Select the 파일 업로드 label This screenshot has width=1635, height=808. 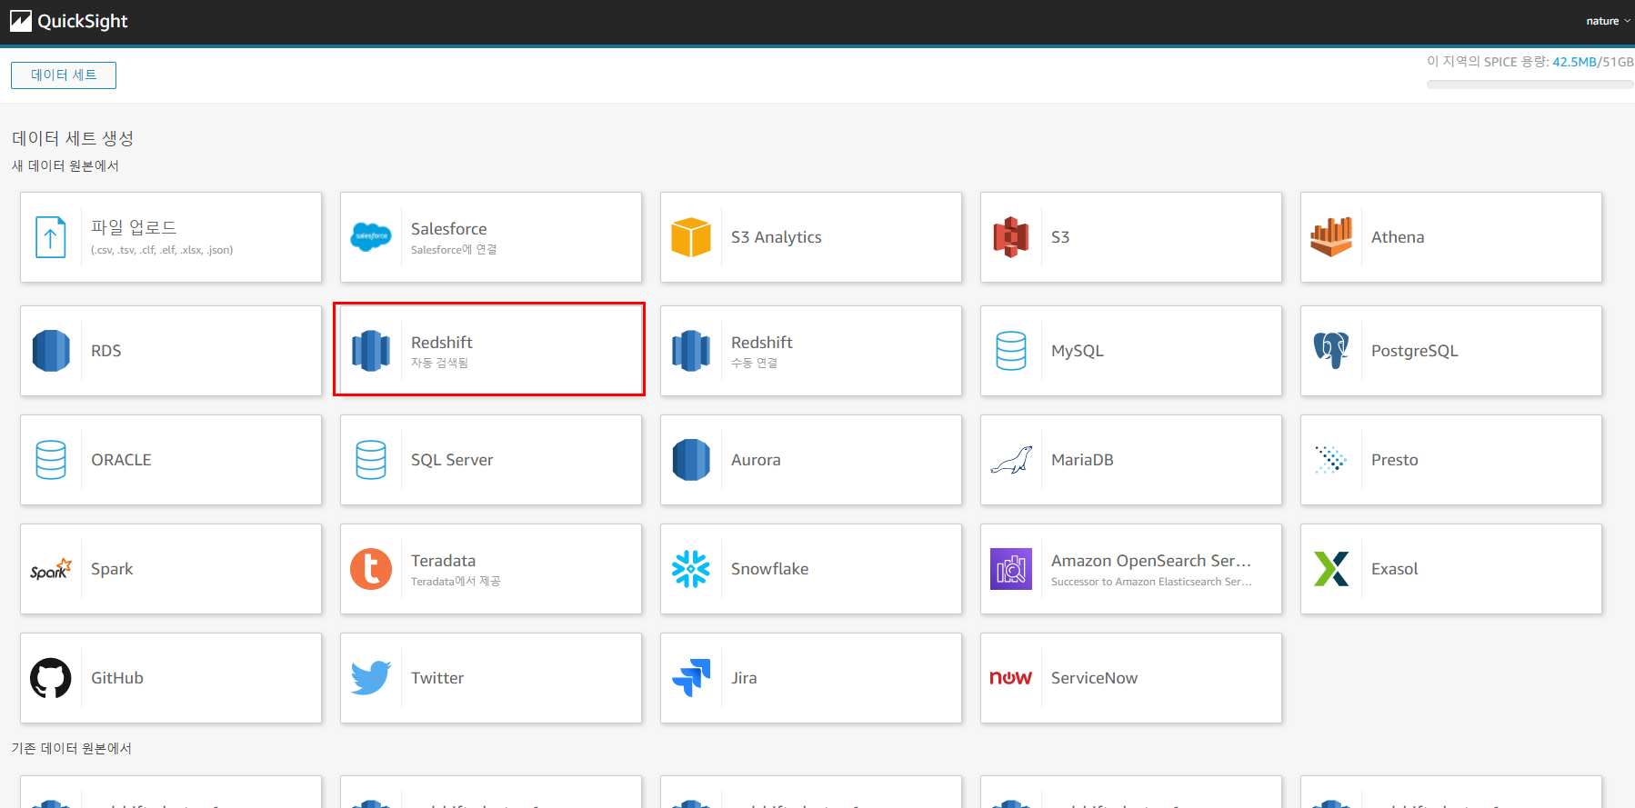click(x=134, y=227)
